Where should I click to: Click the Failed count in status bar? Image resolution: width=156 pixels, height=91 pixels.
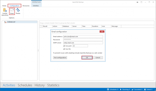tap(148, 90)
